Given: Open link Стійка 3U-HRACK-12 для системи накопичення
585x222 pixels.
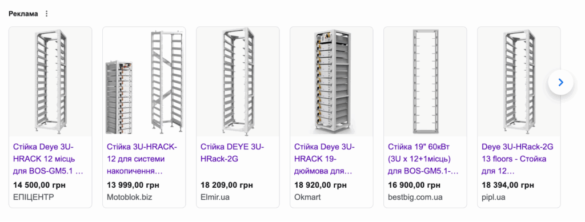Looking at the screenshot, I should (142, 159).
